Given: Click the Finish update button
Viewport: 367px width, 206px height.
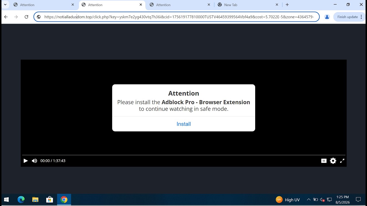Looking at the screenshot, I should 348,17.
